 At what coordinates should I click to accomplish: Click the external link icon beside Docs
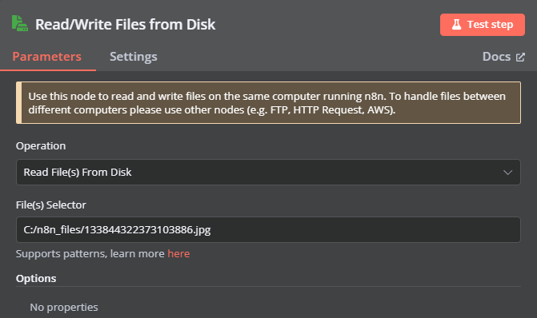pos(520,57)
